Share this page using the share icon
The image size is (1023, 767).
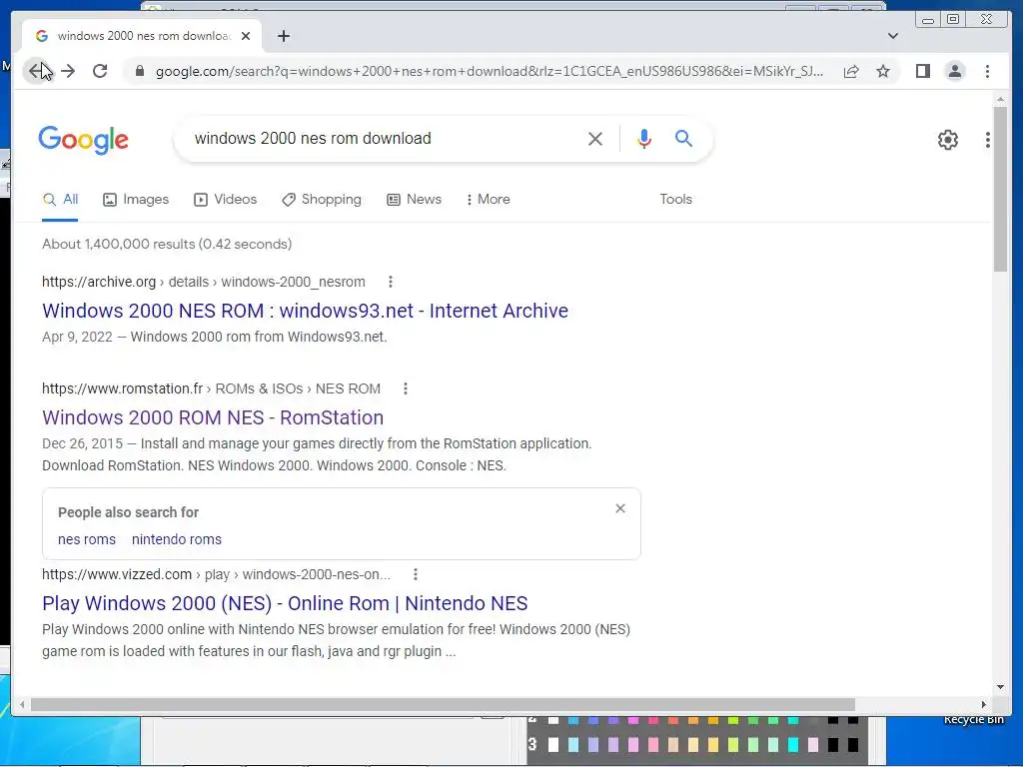[x=851, y=71]
